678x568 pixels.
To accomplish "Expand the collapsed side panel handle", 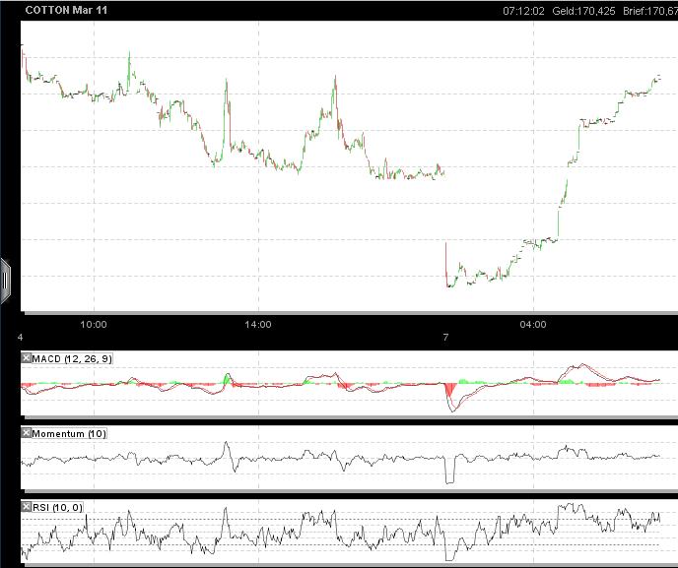I will click(5, 280).
